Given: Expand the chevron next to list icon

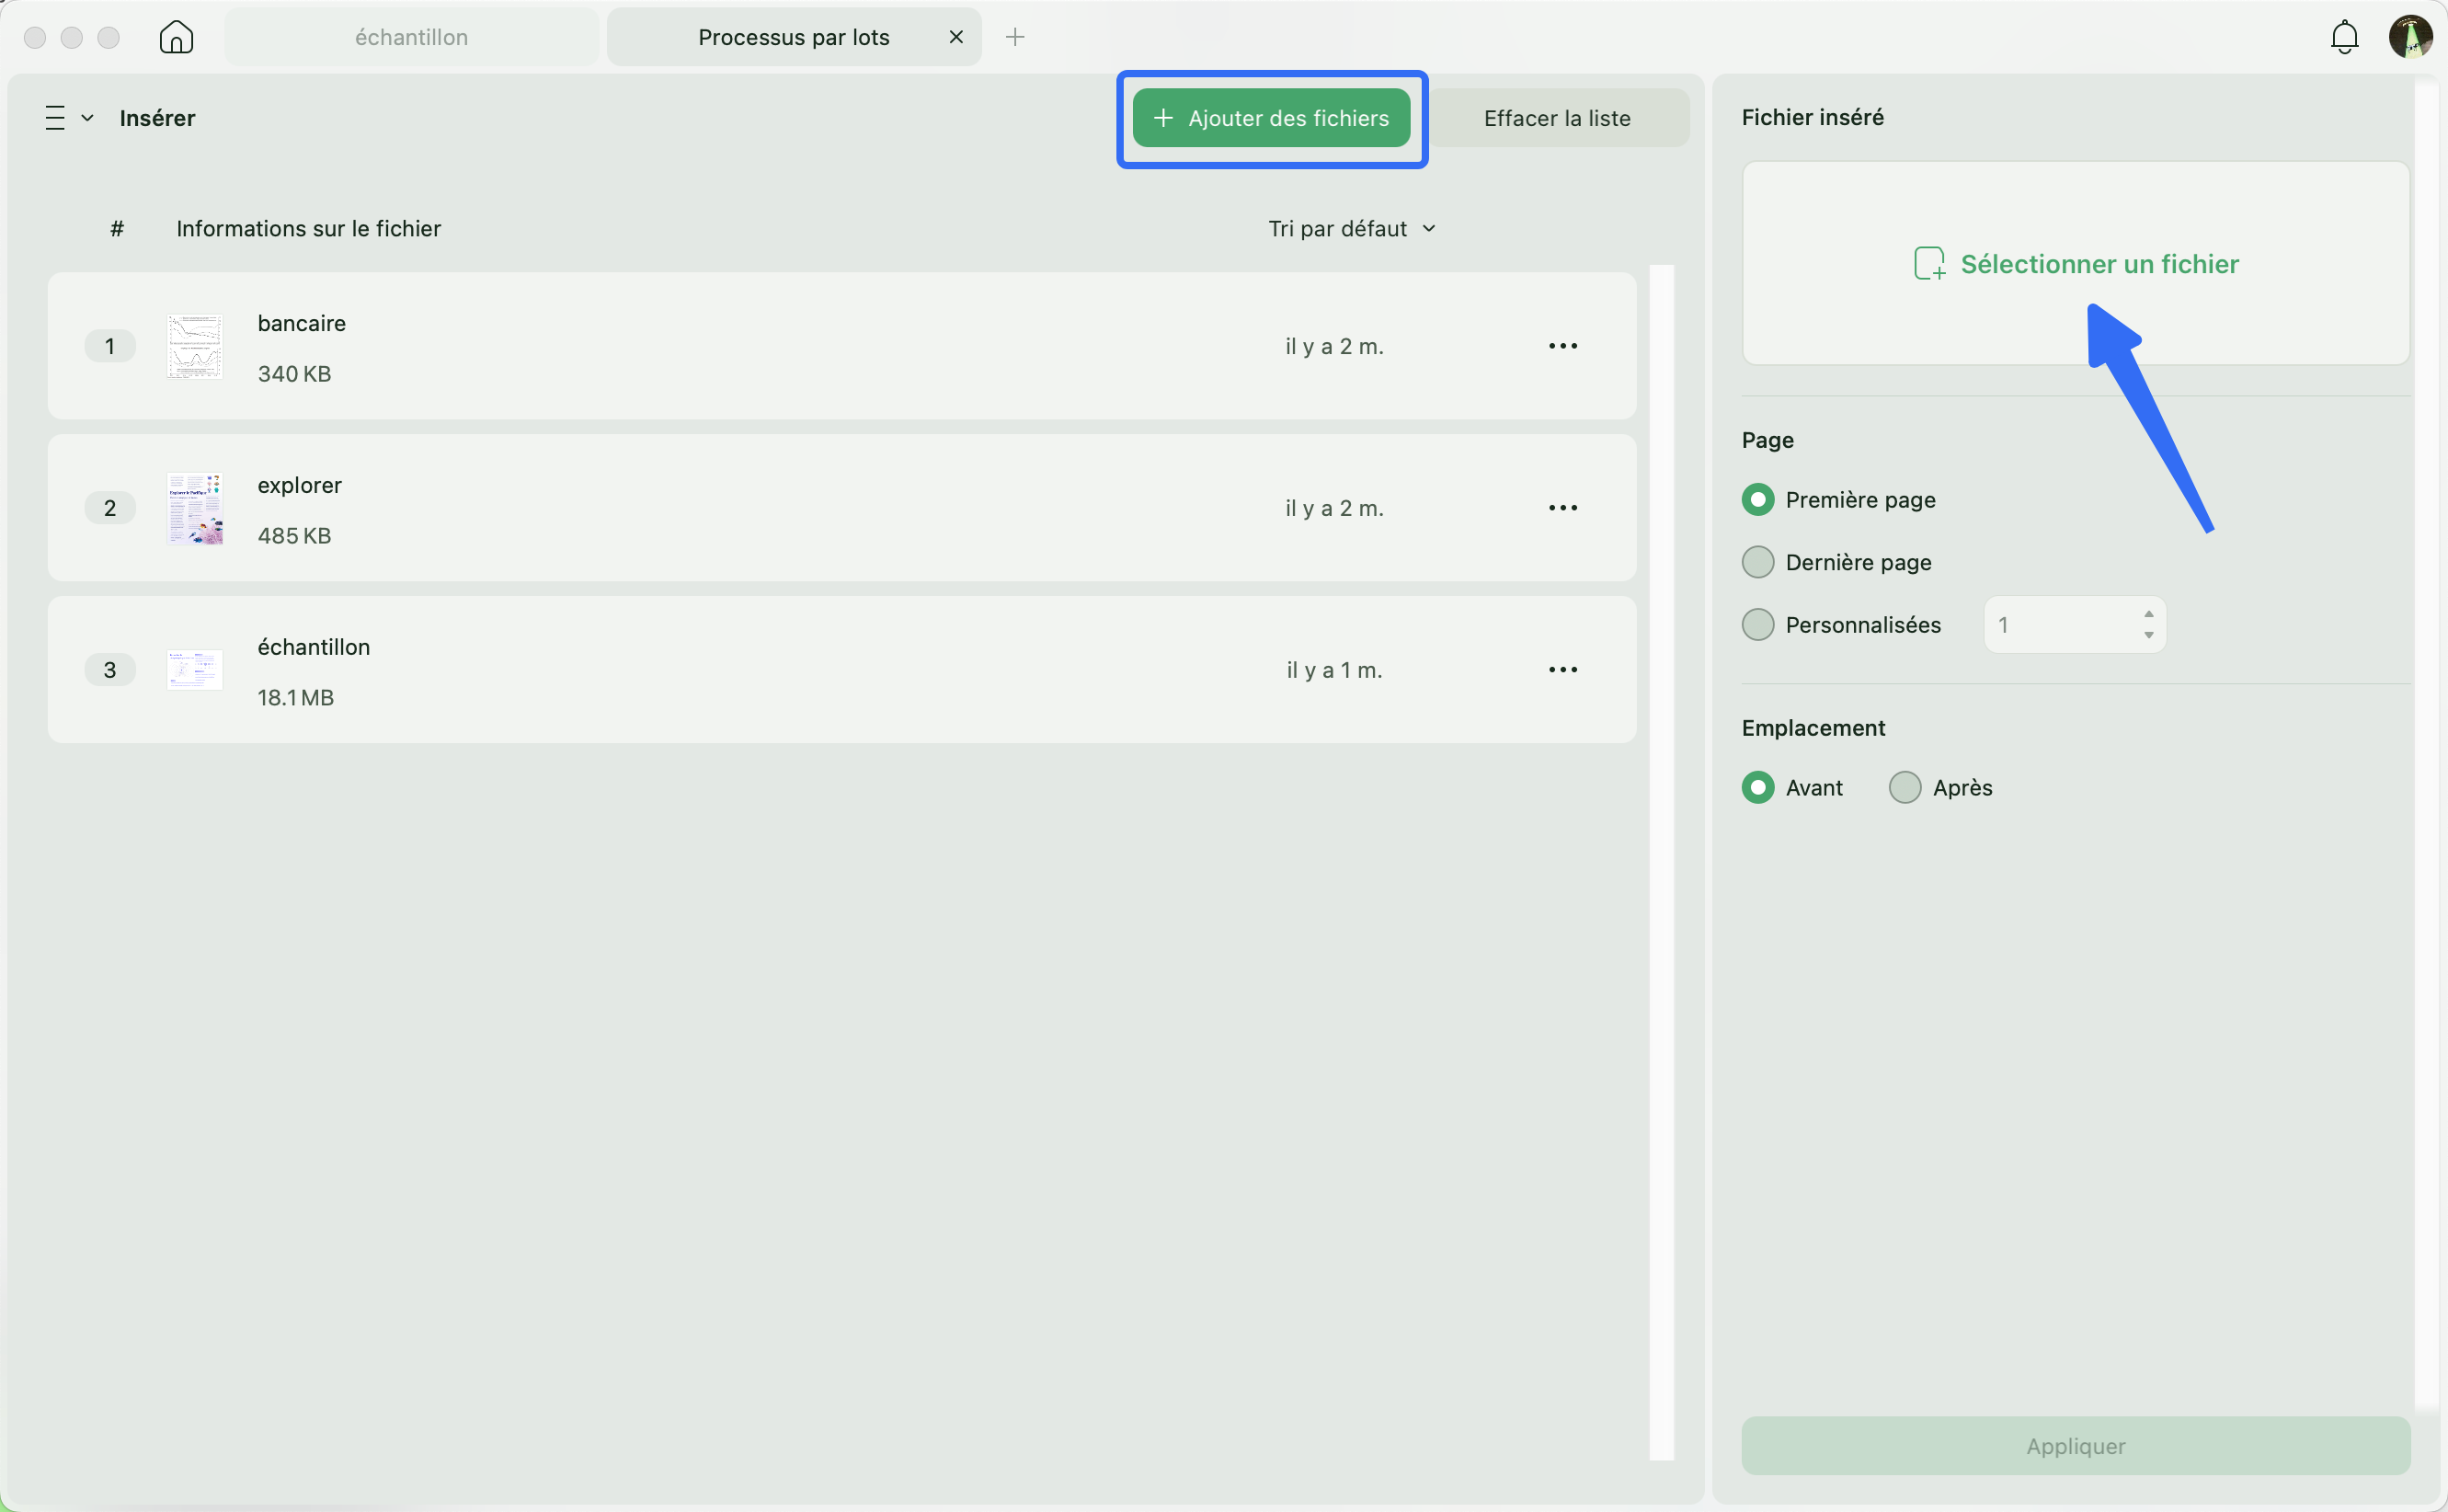Looking at the screenshot, I should tap(88, 118).
